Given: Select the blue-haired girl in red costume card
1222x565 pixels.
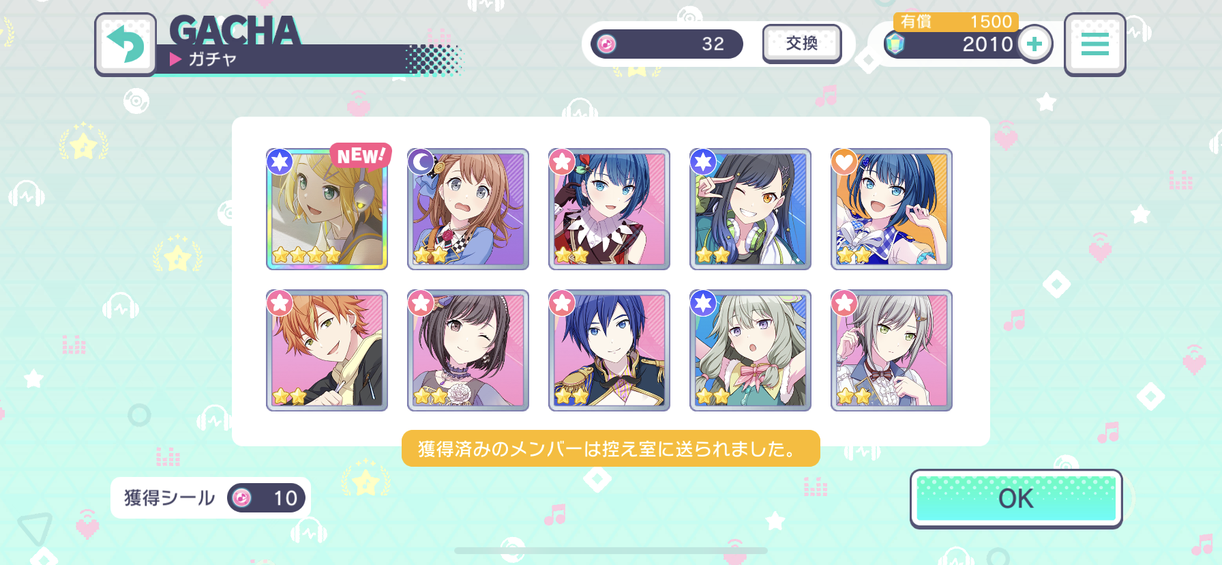Looking at the screenshot, I should (x=609, y=209).
